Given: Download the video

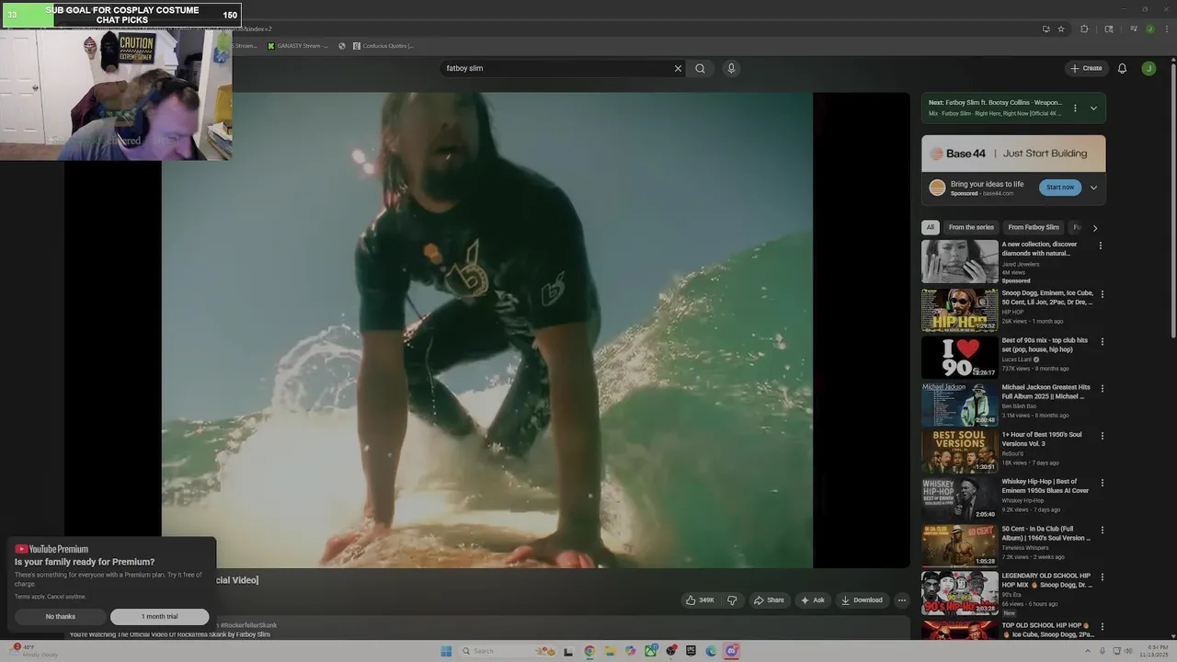Looking at the screenshot, I should (x=862, y=600).
